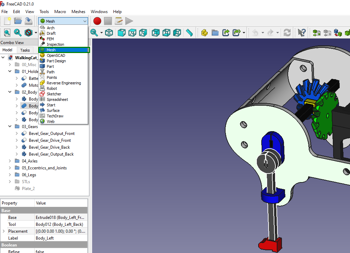Open link actions dropdown arrow
Image resolution: width=350 pixels, height=253 pixels.
tap(244, 33)
